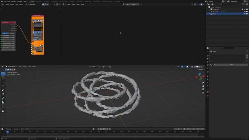Select the Move tool
Viewport: 249px width, 140px height.
coord(3,82)
